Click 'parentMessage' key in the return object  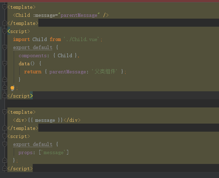[x=68, y=72]
